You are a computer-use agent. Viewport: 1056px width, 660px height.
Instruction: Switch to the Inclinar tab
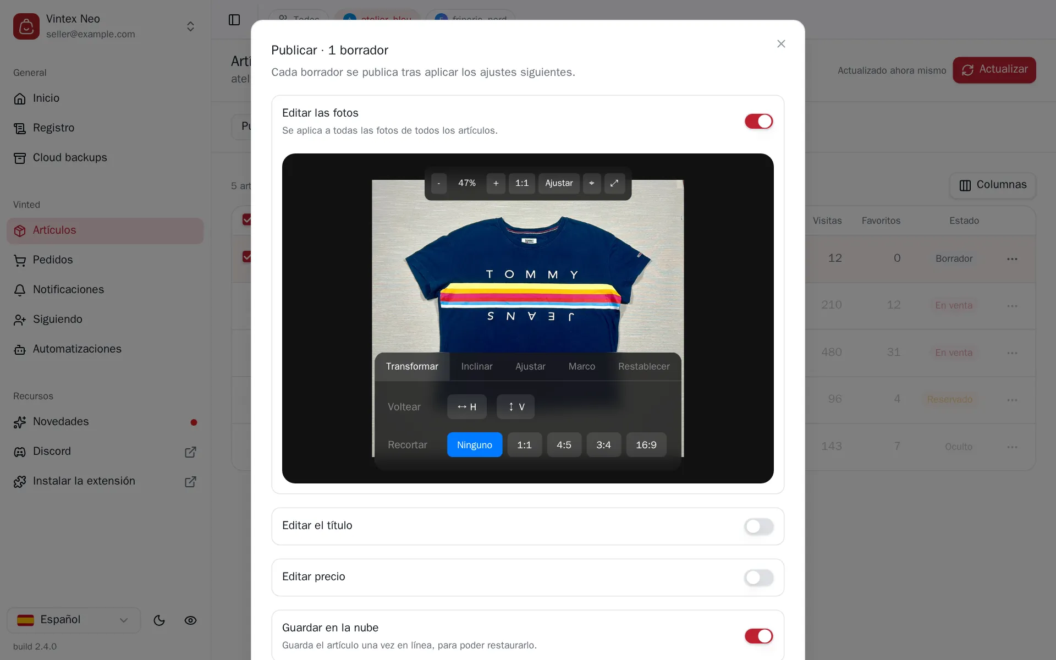pos(477,366)
